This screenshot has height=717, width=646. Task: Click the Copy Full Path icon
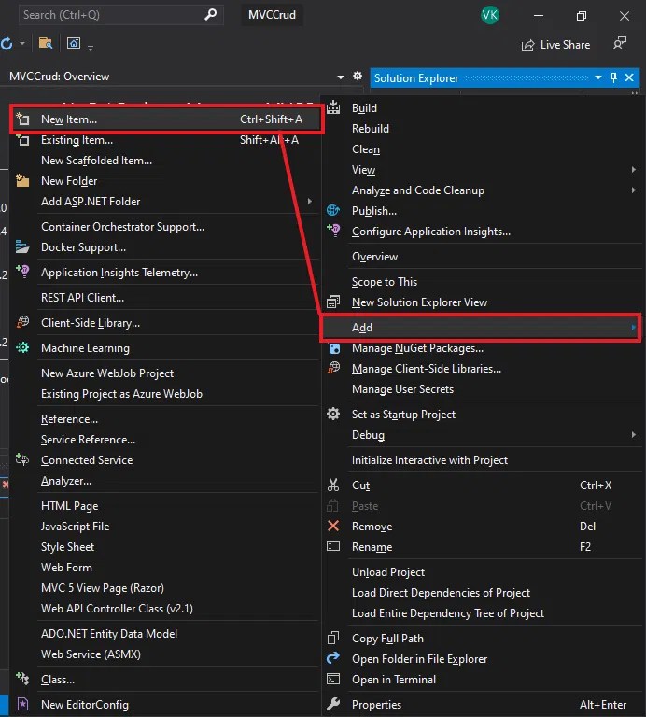(x=333, y=638)
